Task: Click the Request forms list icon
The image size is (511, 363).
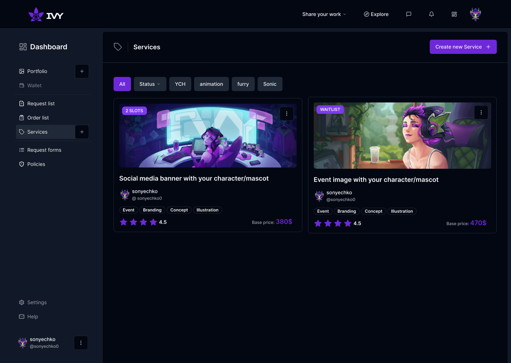Action: pos(22,150)
